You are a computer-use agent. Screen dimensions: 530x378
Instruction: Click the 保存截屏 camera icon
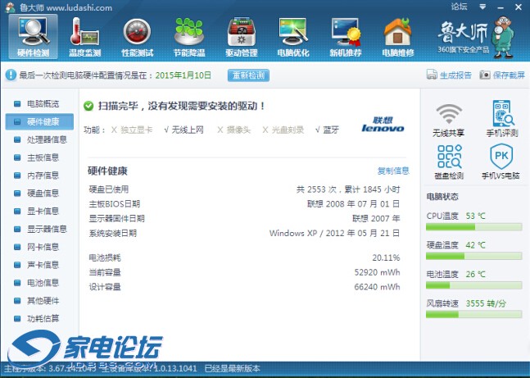485,75
